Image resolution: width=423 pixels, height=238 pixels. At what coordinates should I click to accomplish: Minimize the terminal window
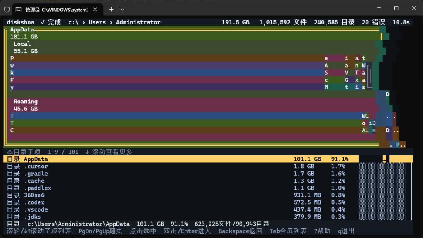379,8
